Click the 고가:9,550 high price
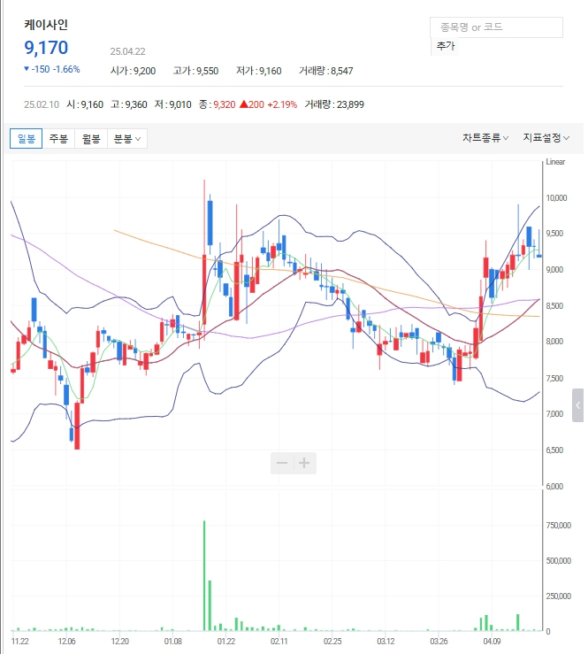Viewport: 588px width, 654px height. [x=196, y=71]
